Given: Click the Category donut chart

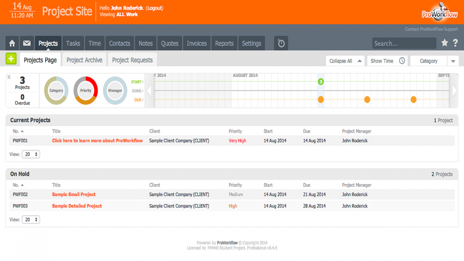Looking at the screenshot, I should (x=56, y=90).
